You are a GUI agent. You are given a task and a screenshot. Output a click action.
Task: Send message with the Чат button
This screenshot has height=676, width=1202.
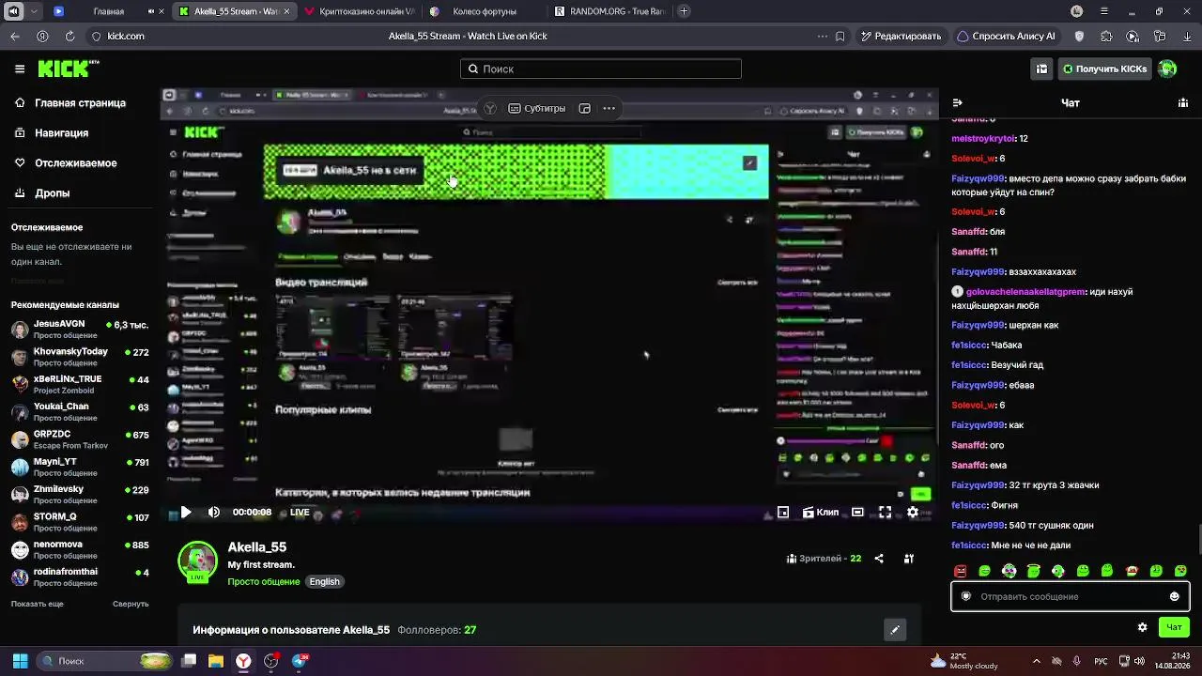(x=1174, y=627)
